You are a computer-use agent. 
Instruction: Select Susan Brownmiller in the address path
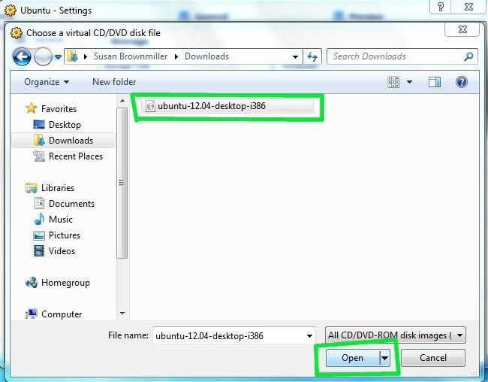click(131, 56)
